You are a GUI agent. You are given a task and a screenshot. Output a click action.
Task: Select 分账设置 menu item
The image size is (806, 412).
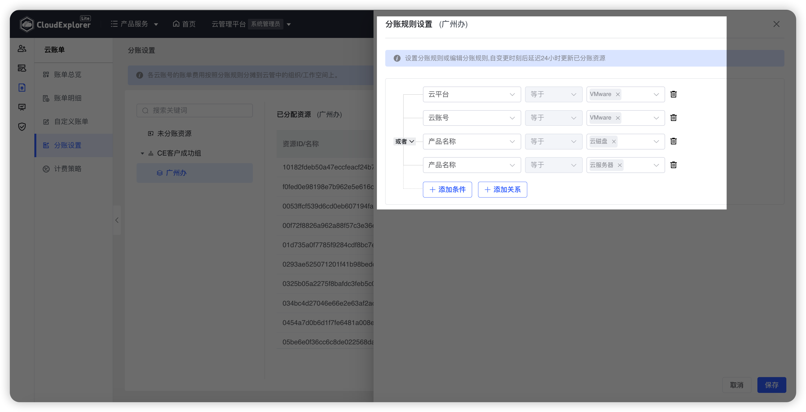coord(73,145)
